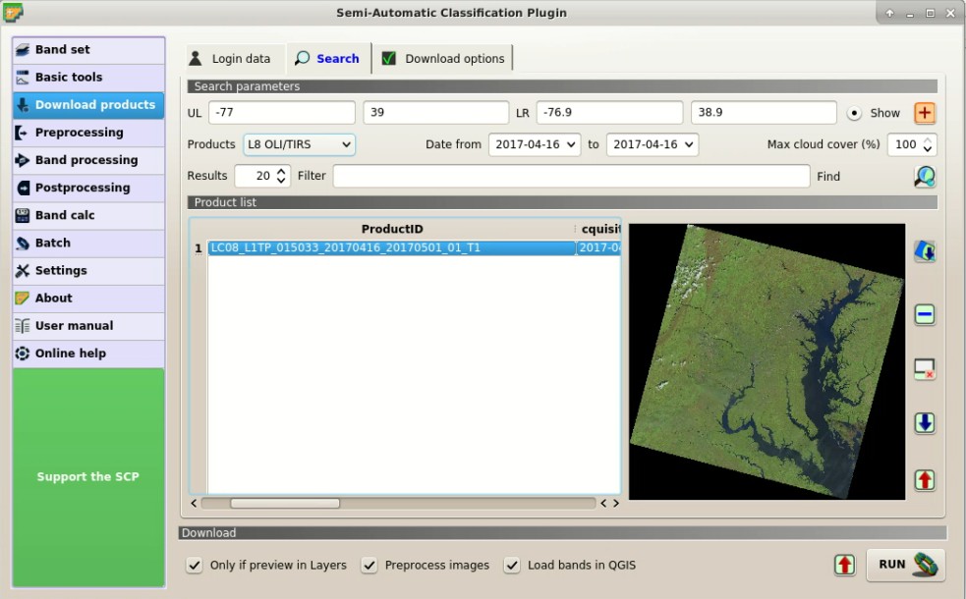966x599 pixels.
Task: Click the Show radio button
Action: coord(854,112)
